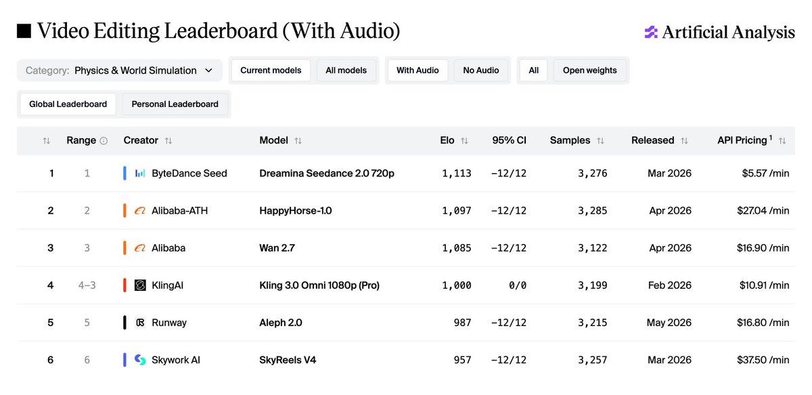This screenshot has width=812, height=395.
Task: Click the 3,199 samples value
Action: (593, 285)
